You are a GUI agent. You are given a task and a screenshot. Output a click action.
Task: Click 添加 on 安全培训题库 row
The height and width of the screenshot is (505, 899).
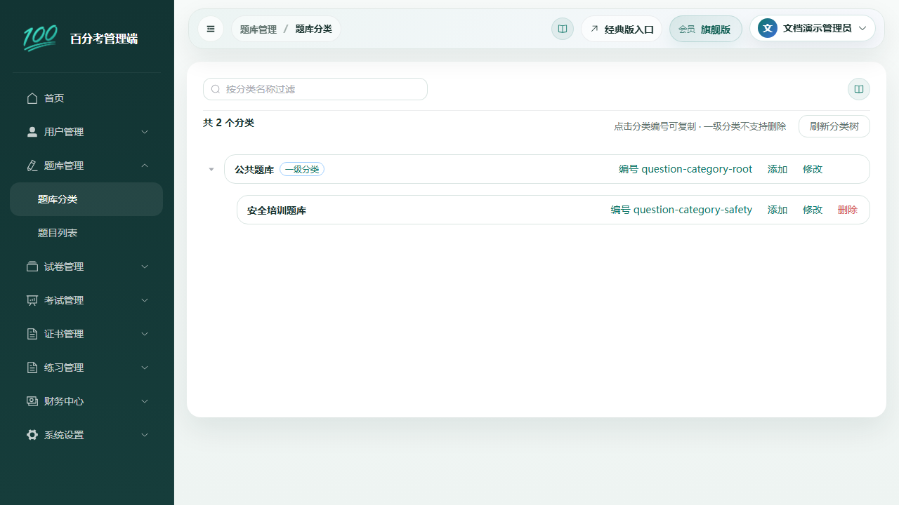777,210
